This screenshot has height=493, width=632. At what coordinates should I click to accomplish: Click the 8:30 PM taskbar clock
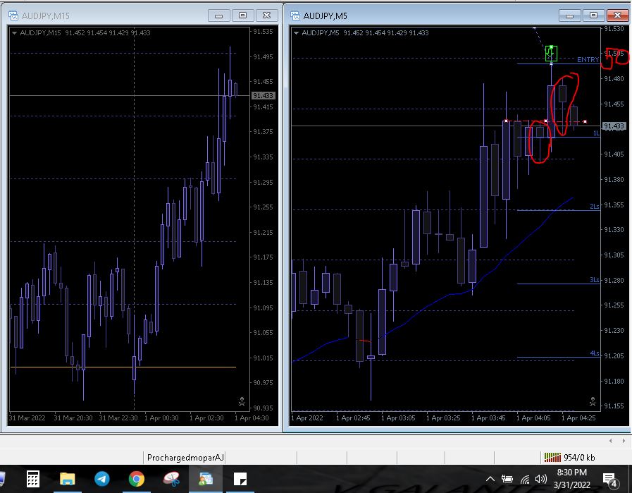571,473
